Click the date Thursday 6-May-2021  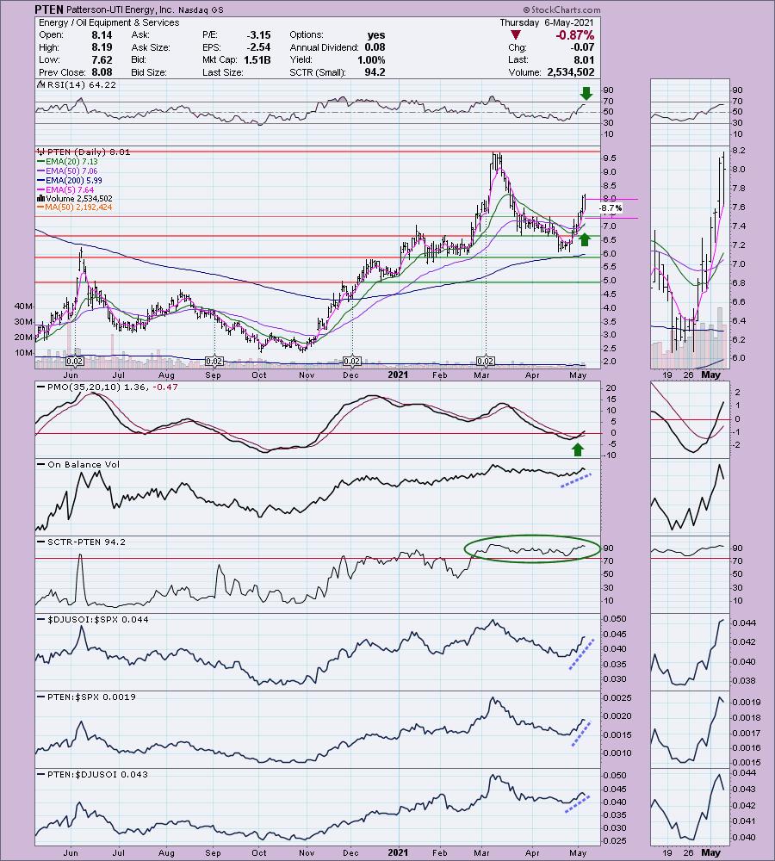(x=547, y=22)
